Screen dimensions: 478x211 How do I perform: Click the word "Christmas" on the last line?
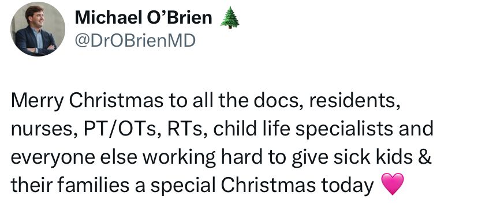[x=268, y=185]
